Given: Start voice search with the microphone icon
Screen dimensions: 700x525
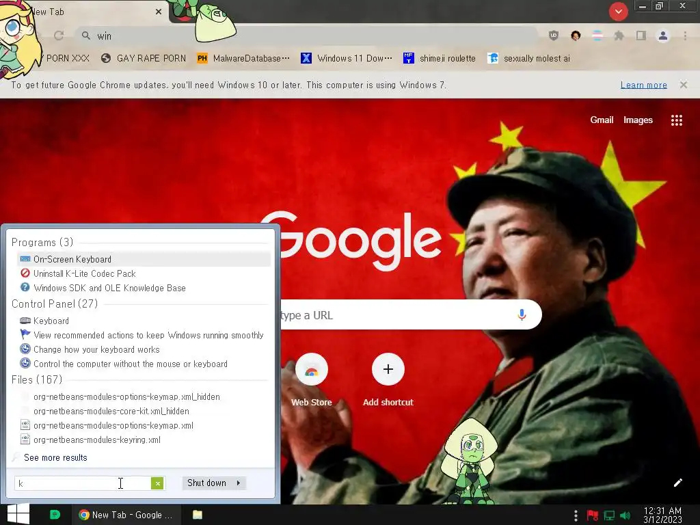Looking at the screenshot, I should (522, 314).
